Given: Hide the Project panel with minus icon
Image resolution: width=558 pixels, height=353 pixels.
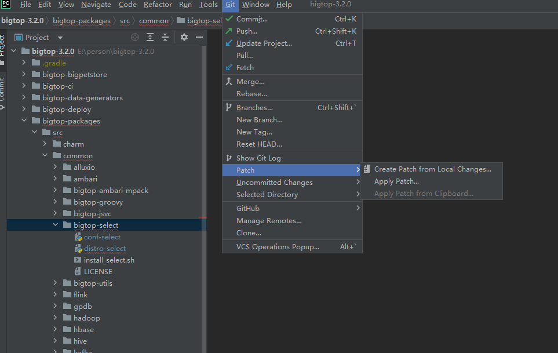Looking at the screenshot, I should tap(199, 37).
